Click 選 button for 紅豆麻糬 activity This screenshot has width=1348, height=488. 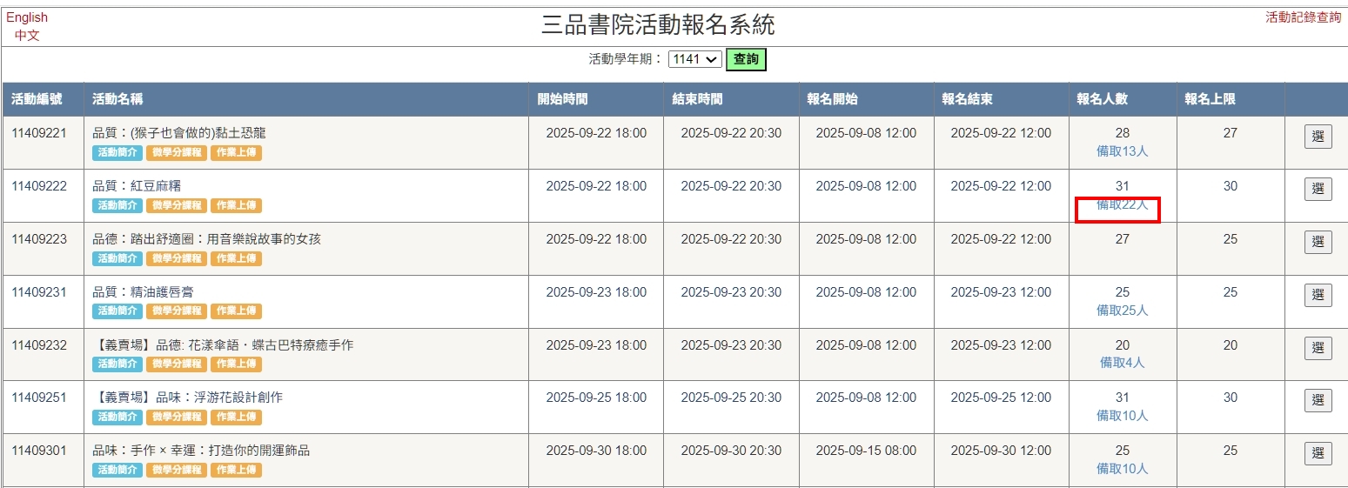click(x=1318, y=190)
